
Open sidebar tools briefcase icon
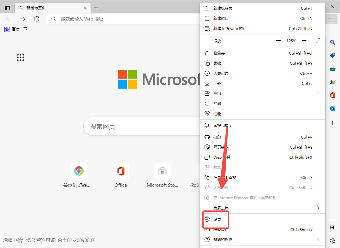(x=333, y=69)
